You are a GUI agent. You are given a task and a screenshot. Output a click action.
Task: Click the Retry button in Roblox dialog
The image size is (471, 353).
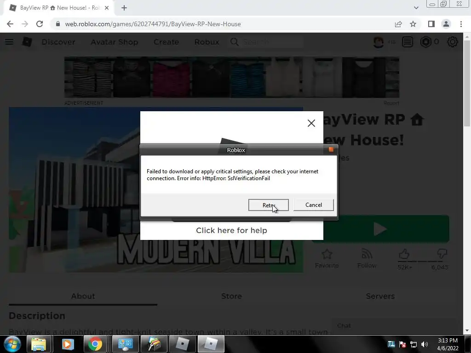tap(268, 205)
